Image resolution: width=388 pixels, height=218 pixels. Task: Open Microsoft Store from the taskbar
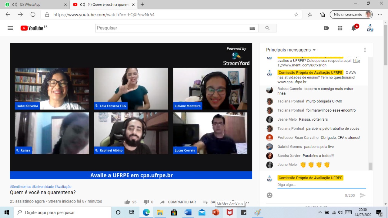pos(174,213)
